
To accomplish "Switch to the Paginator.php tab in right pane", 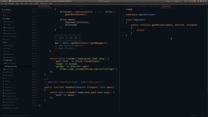I will (x=165, y=6).
